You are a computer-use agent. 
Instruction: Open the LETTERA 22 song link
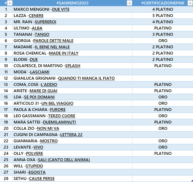71,134
